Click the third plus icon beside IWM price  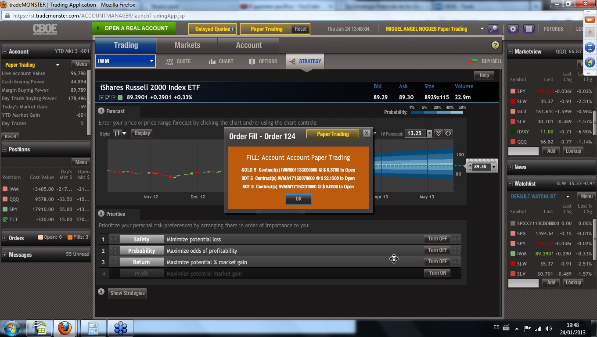pyautogui.click(x=114, y=97)
